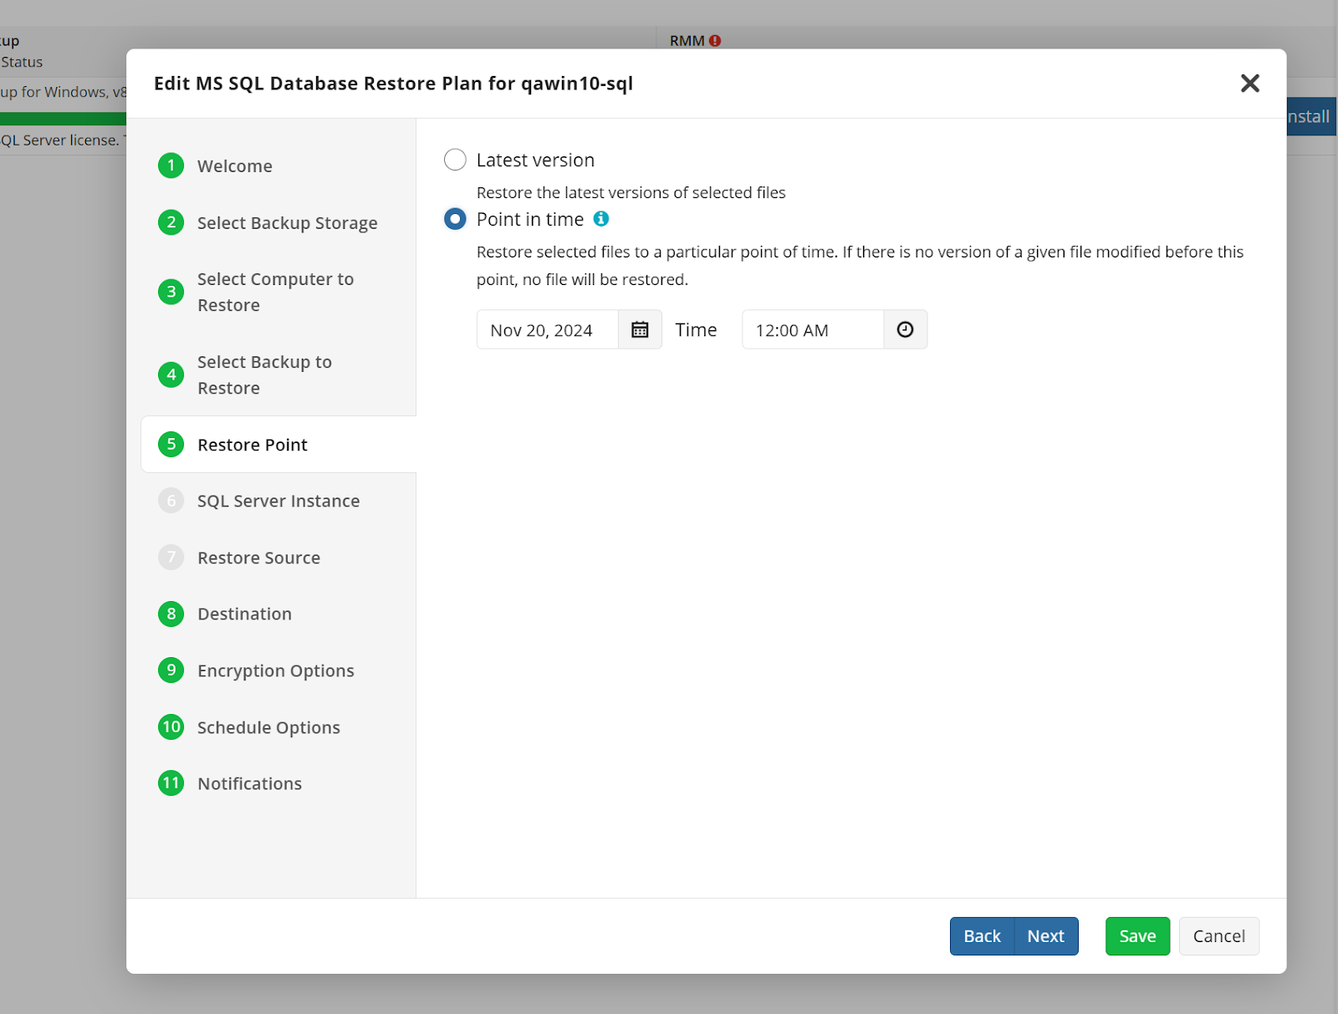
Task: Click the RMM red alert icon
Action: (x=715, y=40)
